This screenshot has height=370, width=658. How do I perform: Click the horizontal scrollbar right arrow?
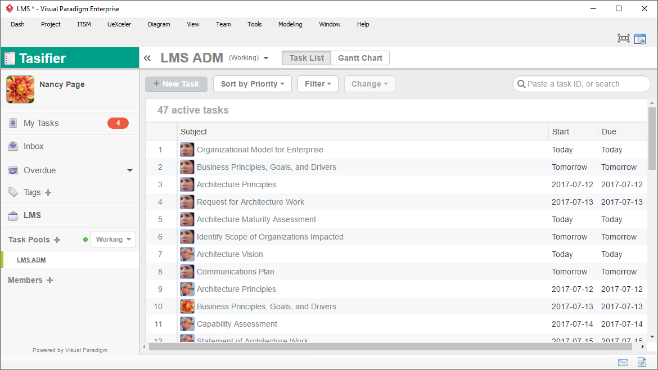[642, 347]
